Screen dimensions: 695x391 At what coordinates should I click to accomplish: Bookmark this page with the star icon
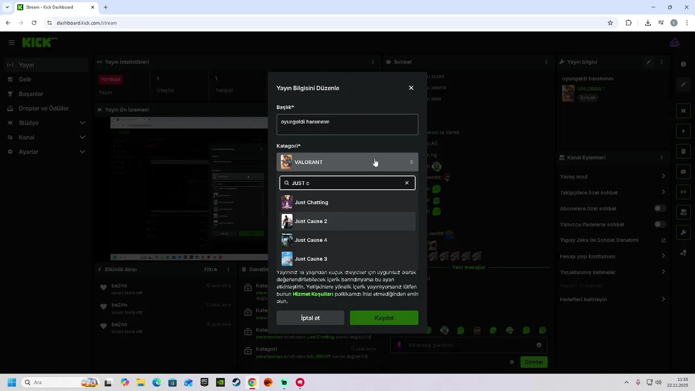pyautogui.click(x=610, y=23)
